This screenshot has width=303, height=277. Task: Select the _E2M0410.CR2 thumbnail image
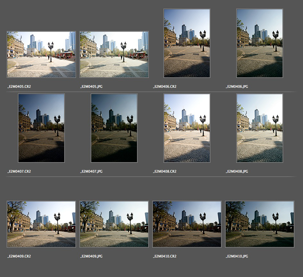click(187, 224)
